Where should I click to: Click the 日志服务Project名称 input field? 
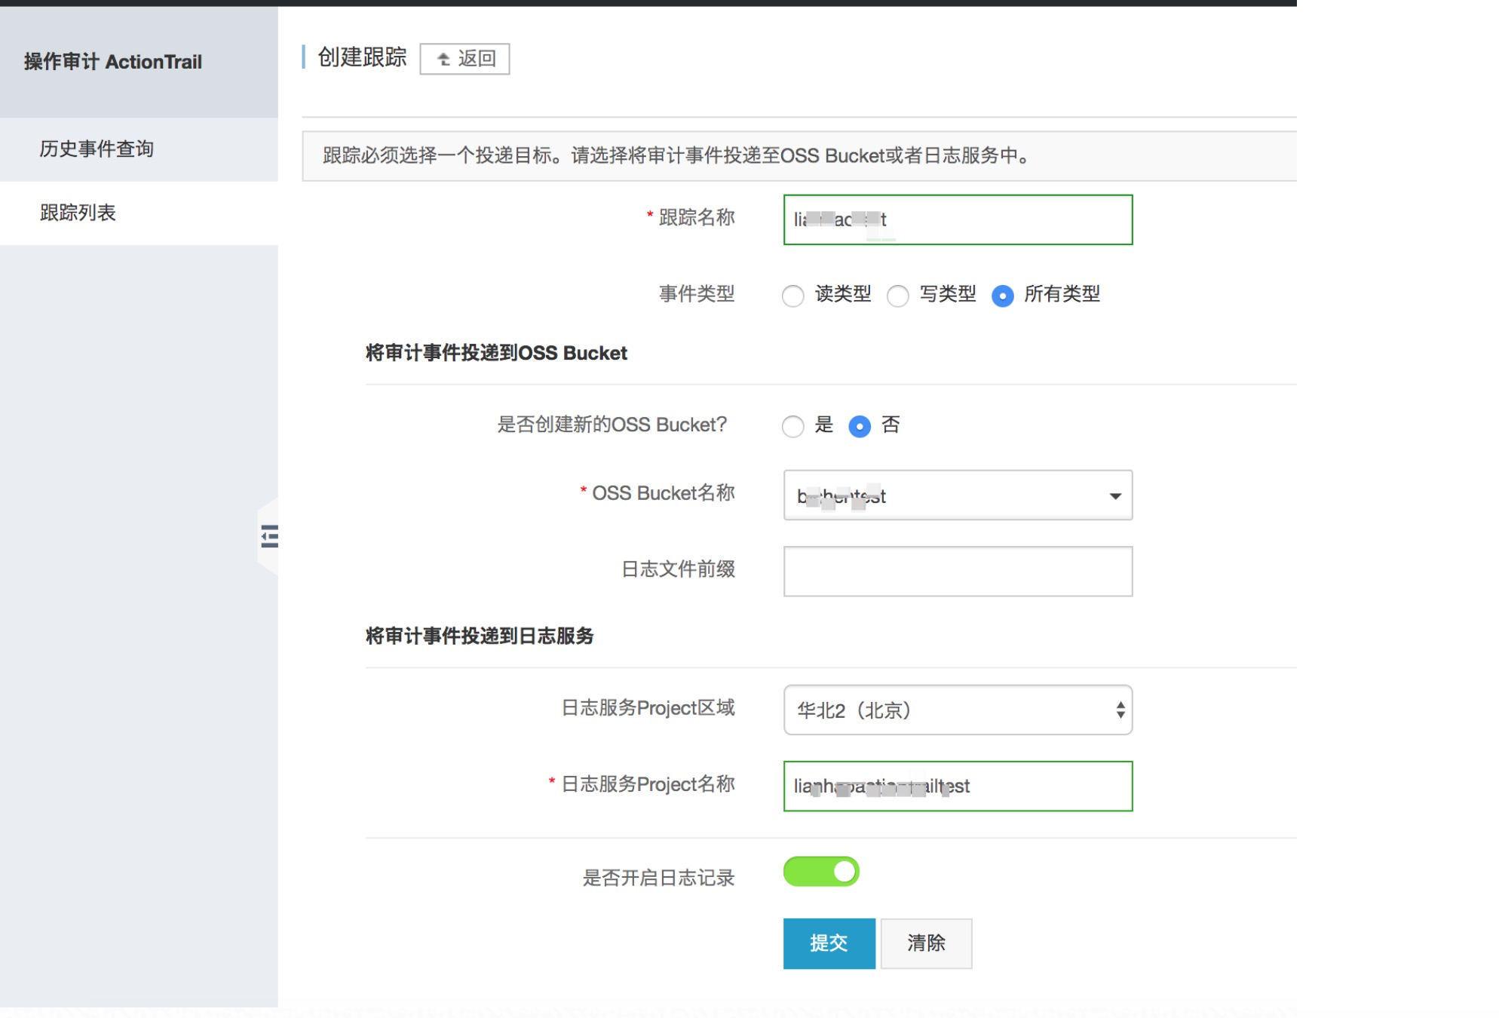[958, 786]
